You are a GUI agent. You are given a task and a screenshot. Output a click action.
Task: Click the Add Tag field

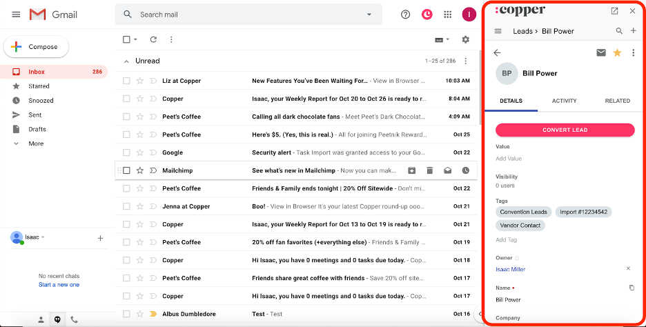[506, 239]
